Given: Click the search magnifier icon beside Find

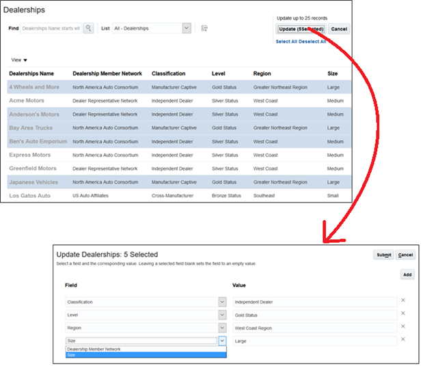Looking at the screenshot, I should (x=88, y=28).
